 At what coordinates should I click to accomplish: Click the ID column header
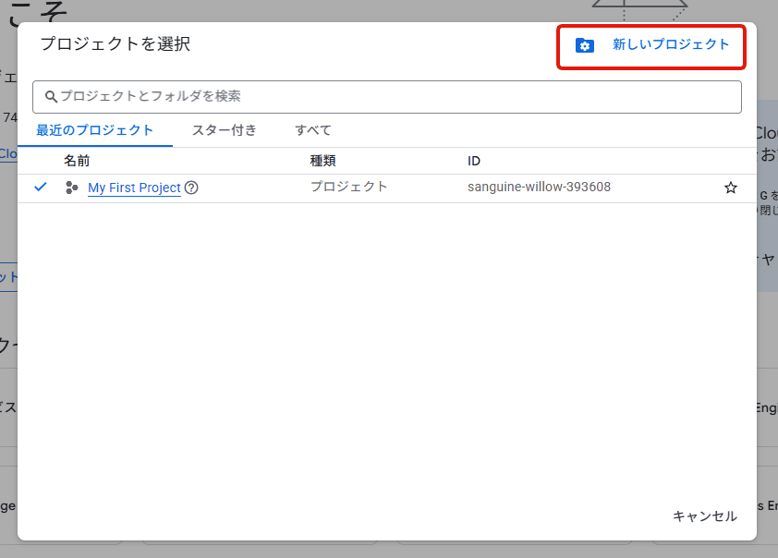click(x=474, y=161)
